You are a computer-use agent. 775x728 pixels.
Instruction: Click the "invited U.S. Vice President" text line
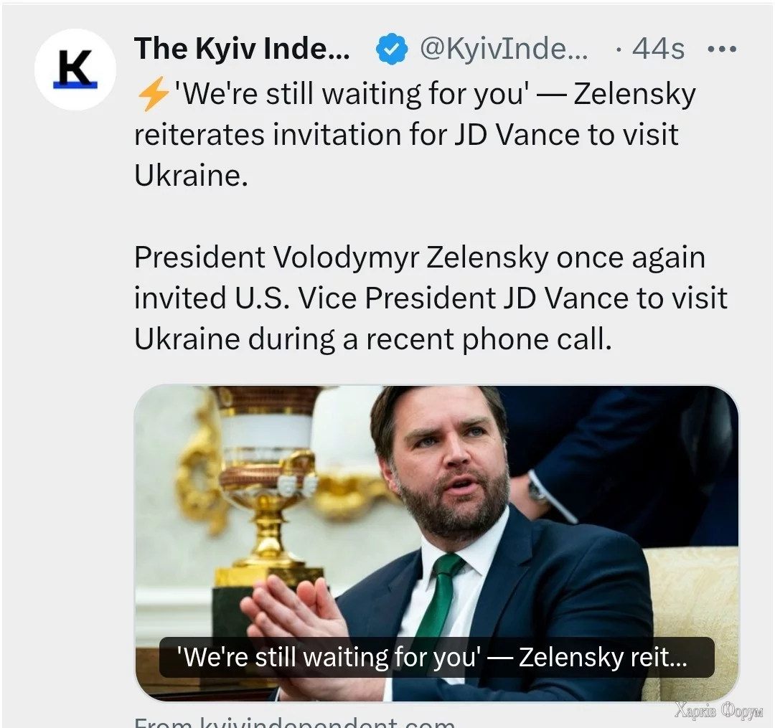point(431,298)
